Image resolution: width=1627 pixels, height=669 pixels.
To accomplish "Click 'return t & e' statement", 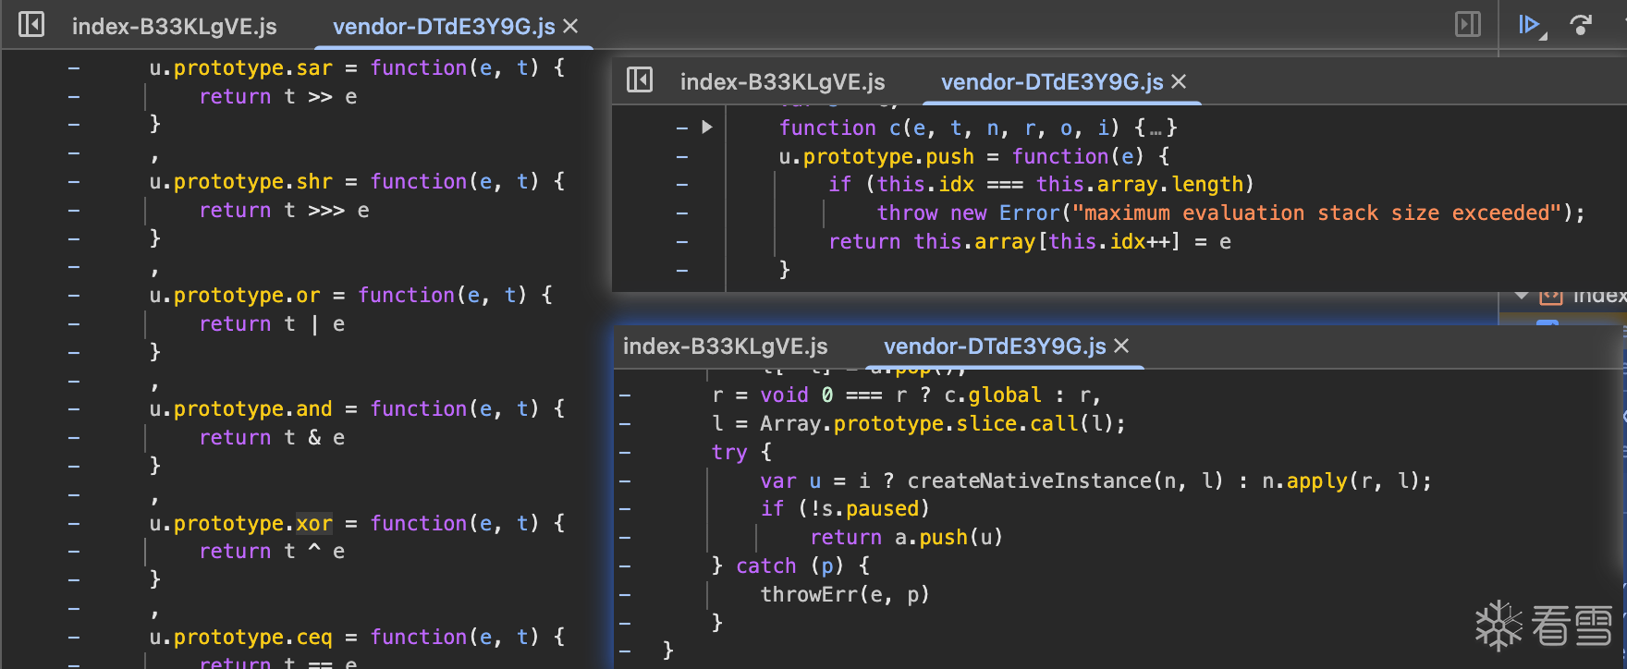I will click(x=273, y=438).
